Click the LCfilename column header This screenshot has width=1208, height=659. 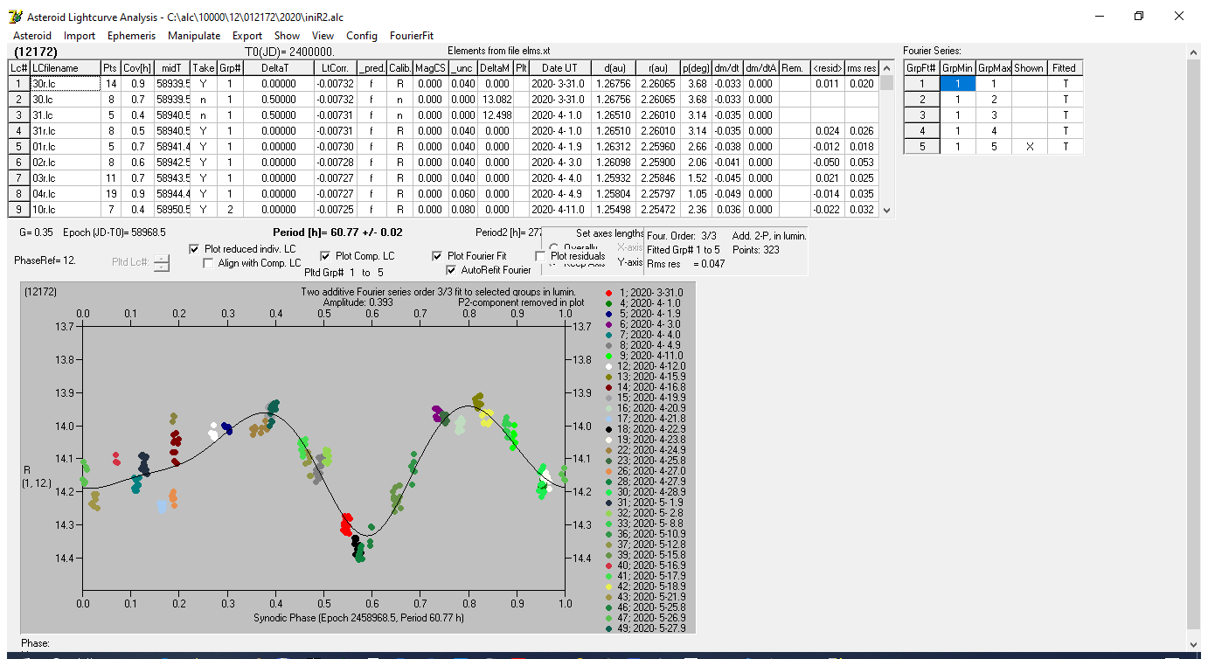65,67
